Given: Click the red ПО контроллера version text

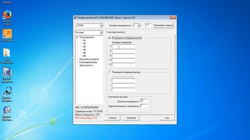Looking at the screenshot, I should pos(86,118).
